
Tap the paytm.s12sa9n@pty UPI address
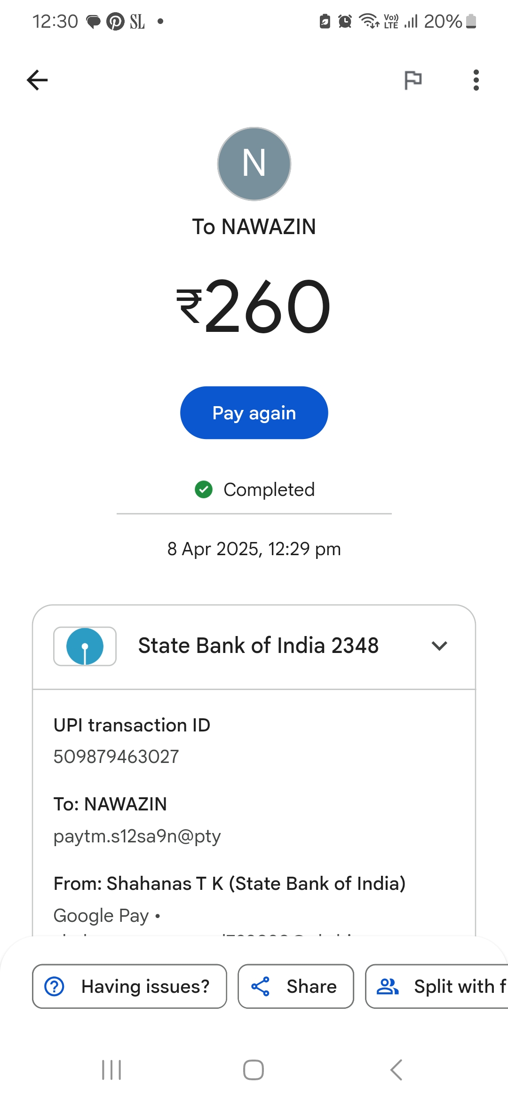137,836
